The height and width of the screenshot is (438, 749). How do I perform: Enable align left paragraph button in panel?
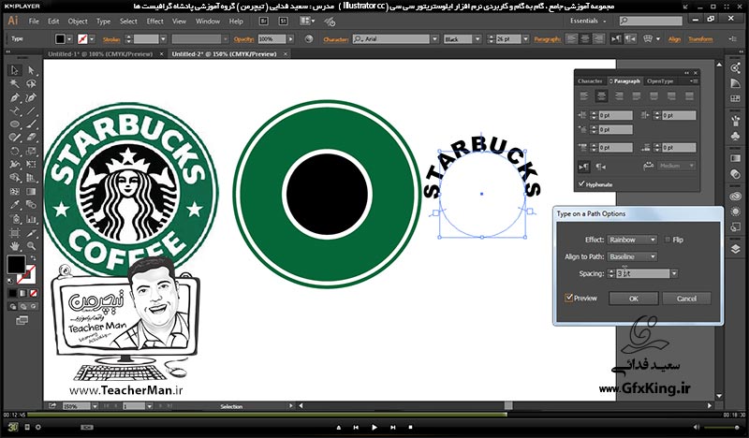click(x=583, y=96)
